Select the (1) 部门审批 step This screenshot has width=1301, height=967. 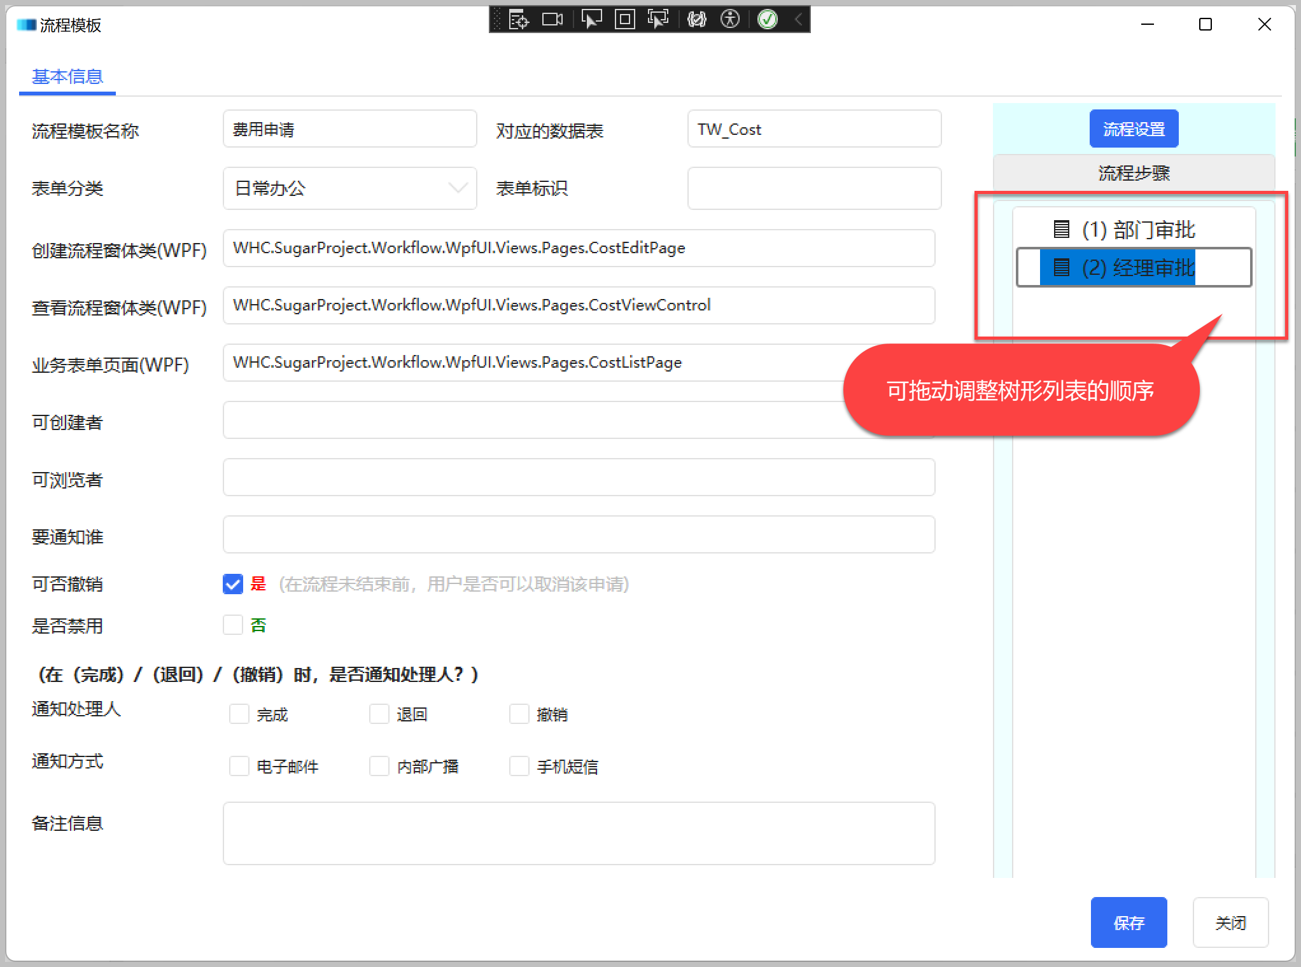[x=1125, y=229]
